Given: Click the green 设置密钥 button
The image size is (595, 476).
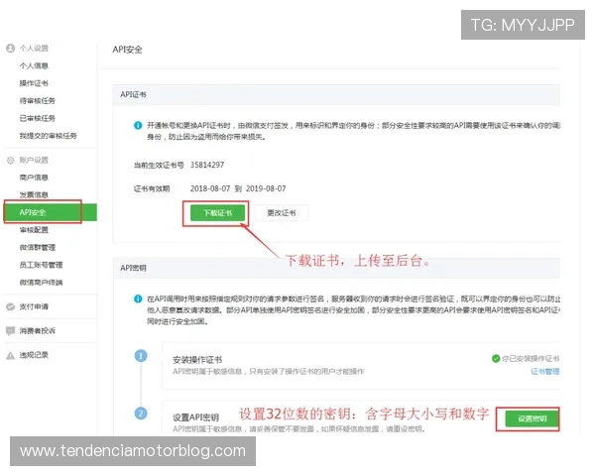Looking at the screenshot, I should tap(532, 418).
